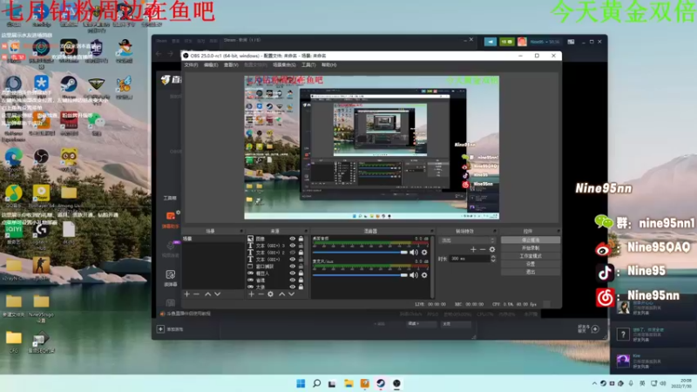Click the 退出 button in controls
Viewport: 697px width, 392px height.
click(x=531, y=272)
